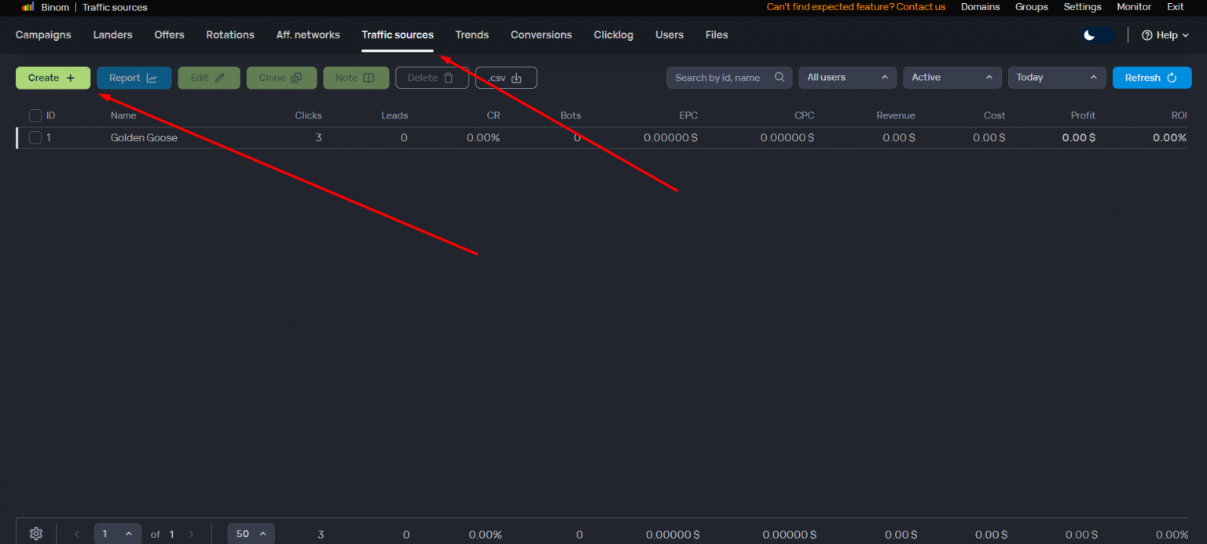Open the Today date range dropdown

pos(1056,78)
